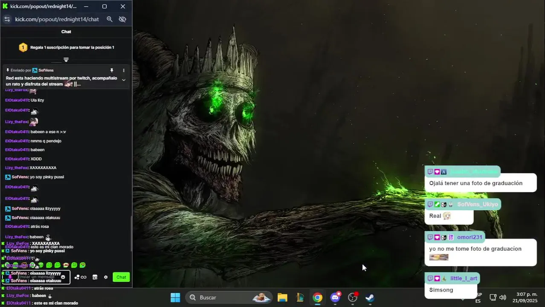Click overlay username omori231

click(470, 237)
